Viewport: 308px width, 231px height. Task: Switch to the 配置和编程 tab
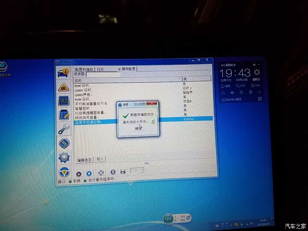pyautogui.click(x=84, y=70)
